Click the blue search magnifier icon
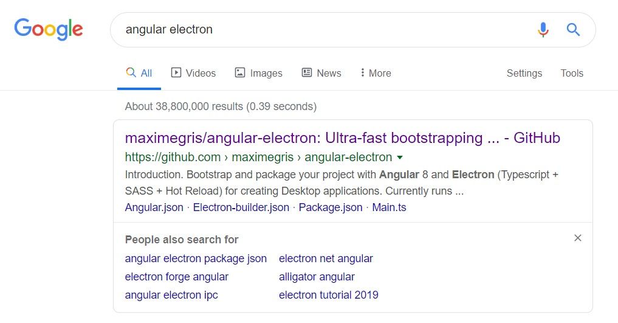This screenshot has height=323, width=618. coord(573,30)
